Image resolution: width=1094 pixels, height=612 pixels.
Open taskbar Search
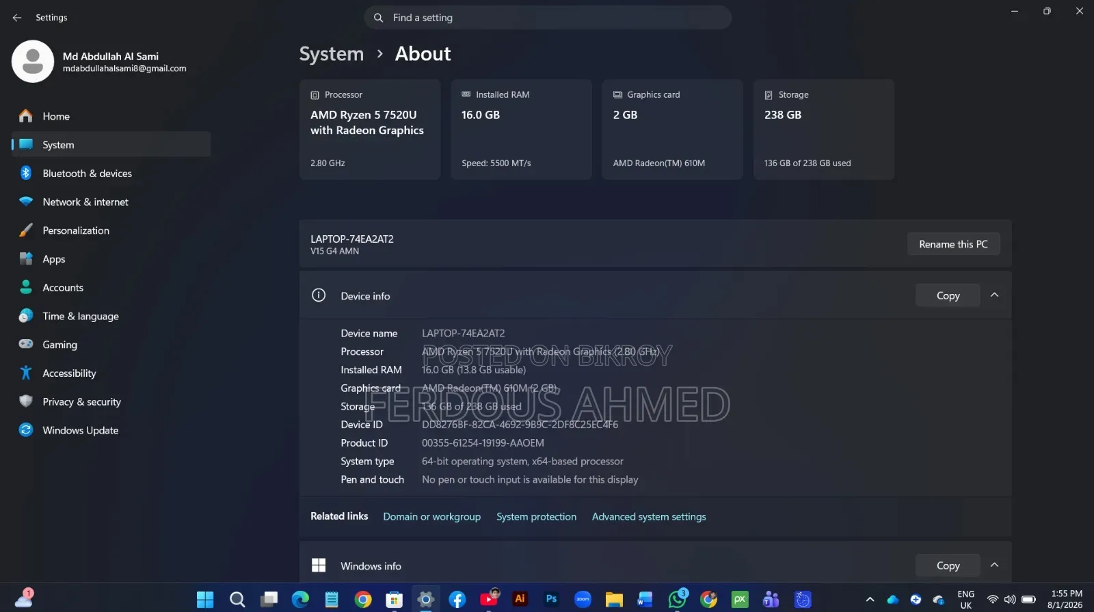[237, 600]
